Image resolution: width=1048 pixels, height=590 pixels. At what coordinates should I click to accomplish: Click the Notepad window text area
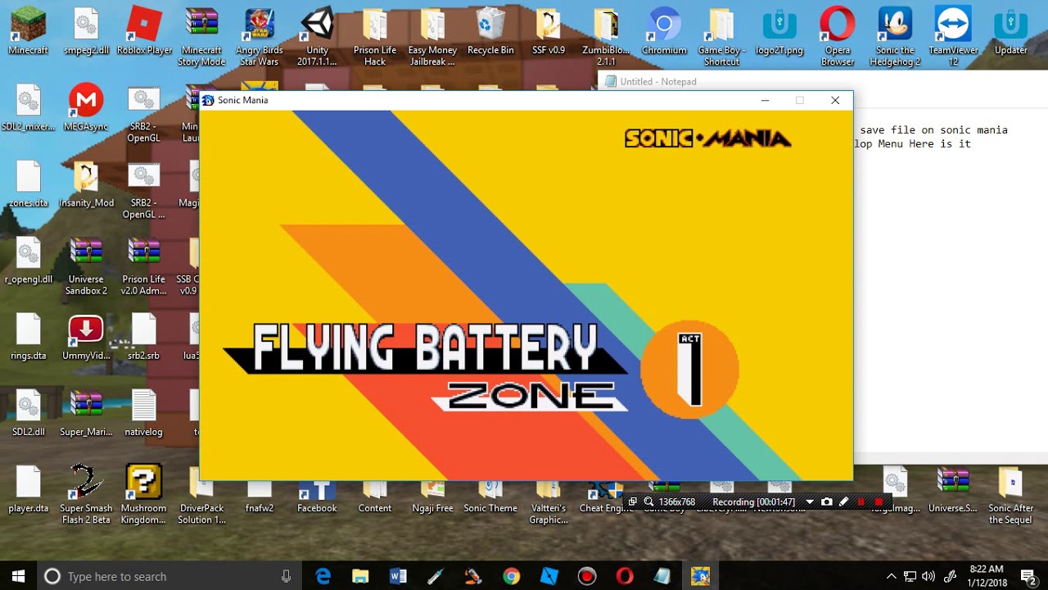[950, 287]
